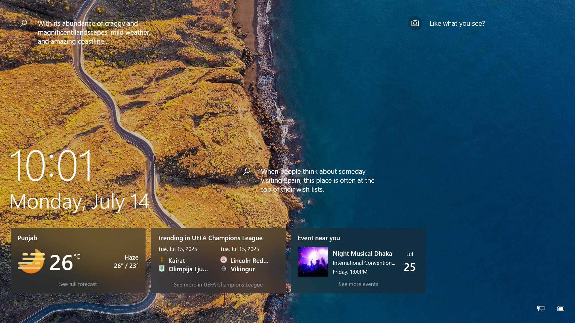Image resolution: width=575 pixels, height=323 pixels.
Task: Open the network status icon at bottom right
Action: tap(541, 308)
